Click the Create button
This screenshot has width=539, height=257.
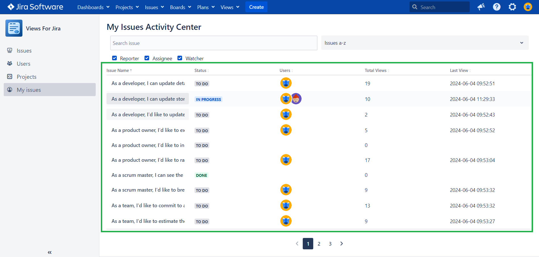pyautogui.click(x=256, y=7)
